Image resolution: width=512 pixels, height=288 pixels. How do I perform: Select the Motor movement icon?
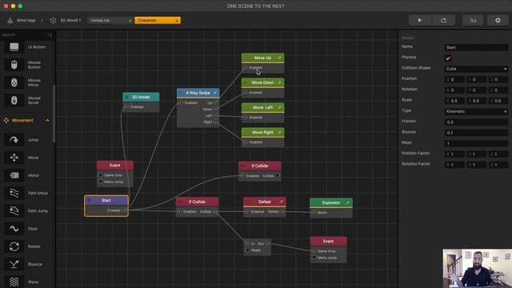point(14,175)
